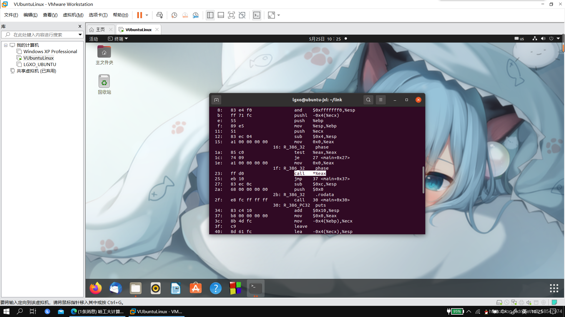The width and height of the screenshot is (565, 317).
Task: Close the VUbuntuLinux tab
Action: point(157,30)
